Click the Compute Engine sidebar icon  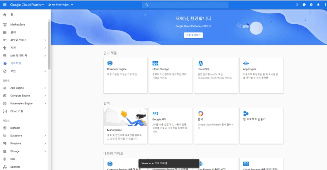pyautogui.click(x=5, y=96)
